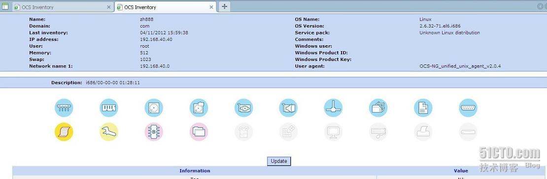Open the Sound speaker card icon
This screenshot has width=547, height=179.
(288, 108)
